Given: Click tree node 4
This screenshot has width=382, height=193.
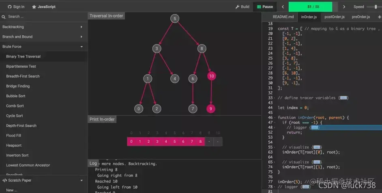Looking at the screenshot, I should tap(175, 79).
